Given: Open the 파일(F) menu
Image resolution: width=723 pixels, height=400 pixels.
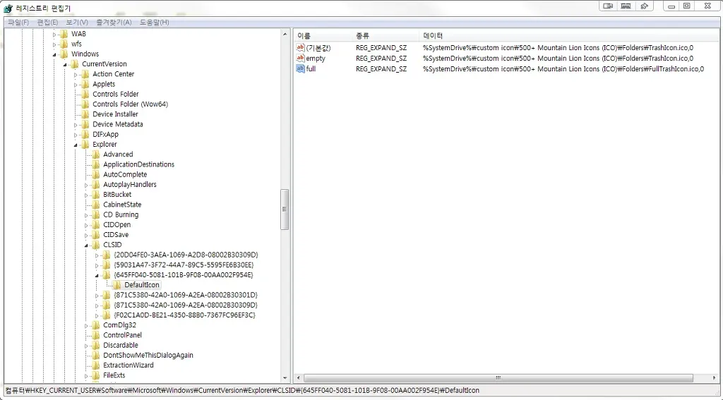Looking at the screenshot, I should point(18,22).
